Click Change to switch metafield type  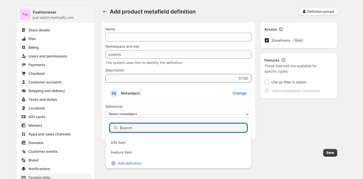[x=239, y=93]
